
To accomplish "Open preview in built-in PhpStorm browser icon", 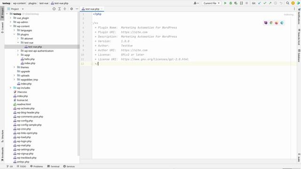I will coord(266,23).
